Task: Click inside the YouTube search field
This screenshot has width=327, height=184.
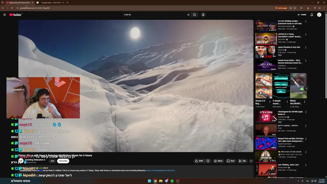Action: point(155,15)
